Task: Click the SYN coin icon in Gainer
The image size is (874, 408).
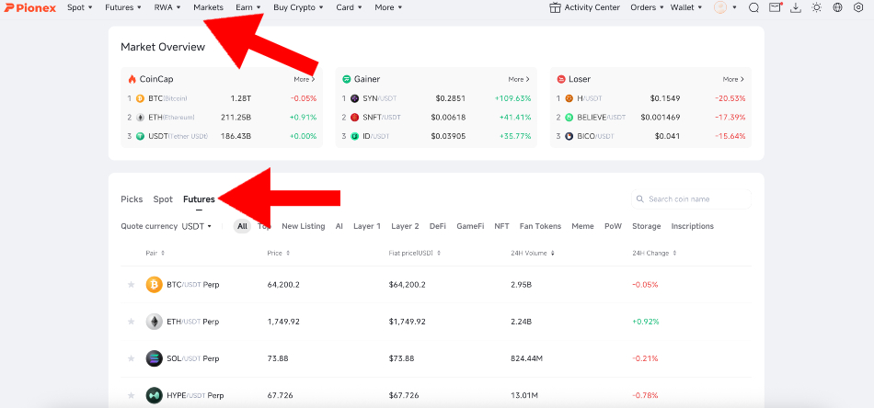Action: (354, 98)
